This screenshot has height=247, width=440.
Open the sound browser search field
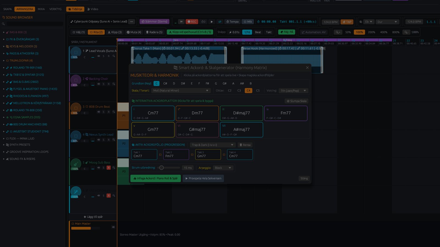point(35,24)
